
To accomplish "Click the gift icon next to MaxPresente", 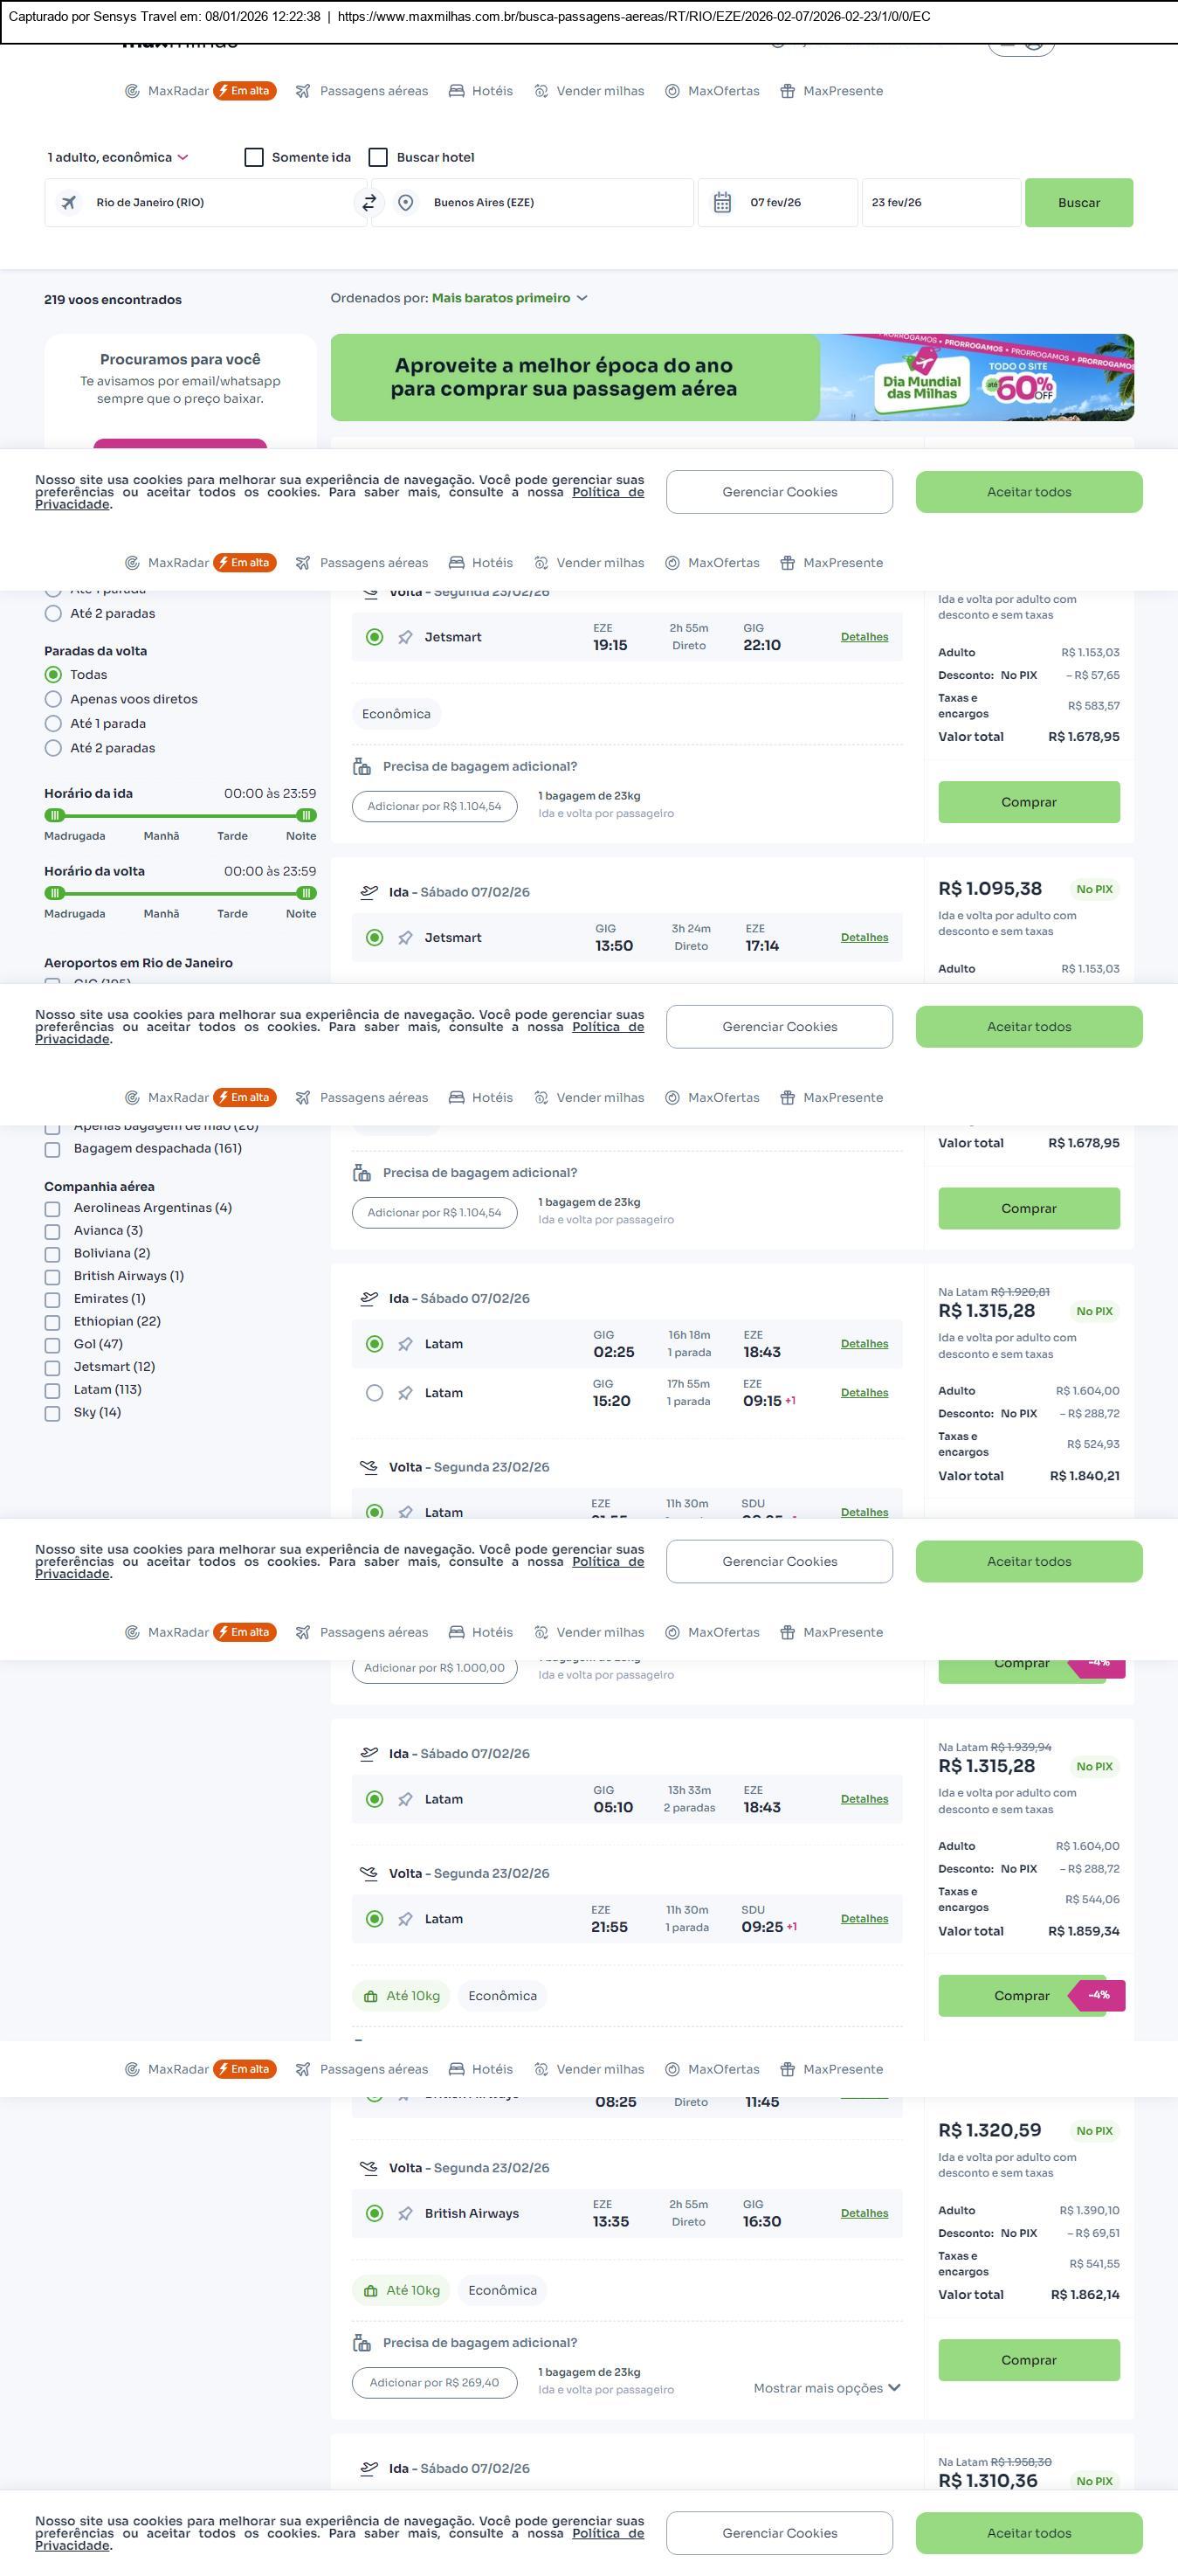I will [788, 91].
